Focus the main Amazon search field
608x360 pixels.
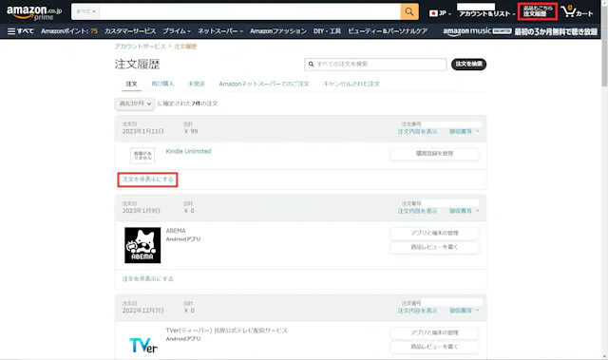[x=250, y=11]
